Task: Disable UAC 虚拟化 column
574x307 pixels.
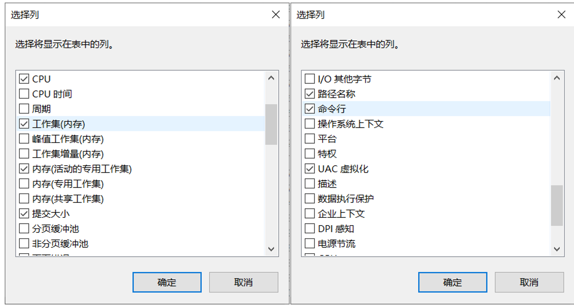Action: 310,169
